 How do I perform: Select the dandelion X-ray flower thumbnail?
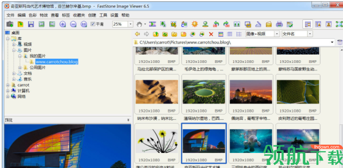click(157, 141)
